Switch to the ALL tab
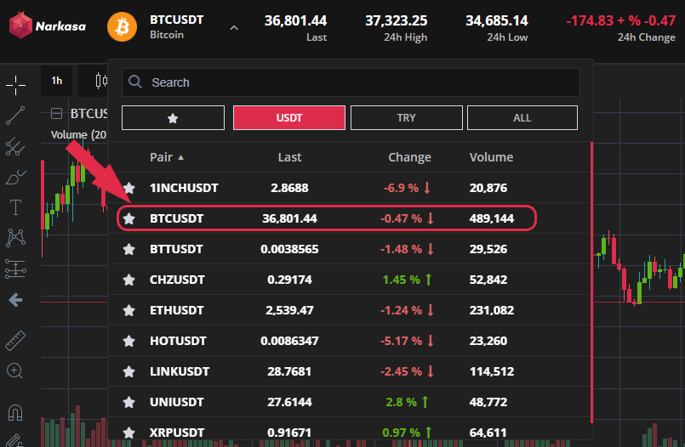685x447 pixels. (x=522, y=118)
